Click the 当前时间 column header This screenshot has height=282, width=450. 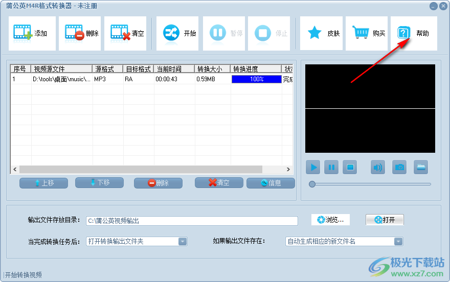(174, 69)
